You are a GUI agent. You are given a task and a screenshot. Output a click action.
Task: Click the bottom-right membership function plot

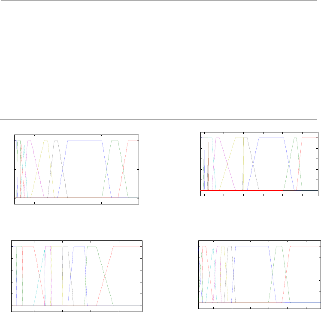tap(259, 274)
